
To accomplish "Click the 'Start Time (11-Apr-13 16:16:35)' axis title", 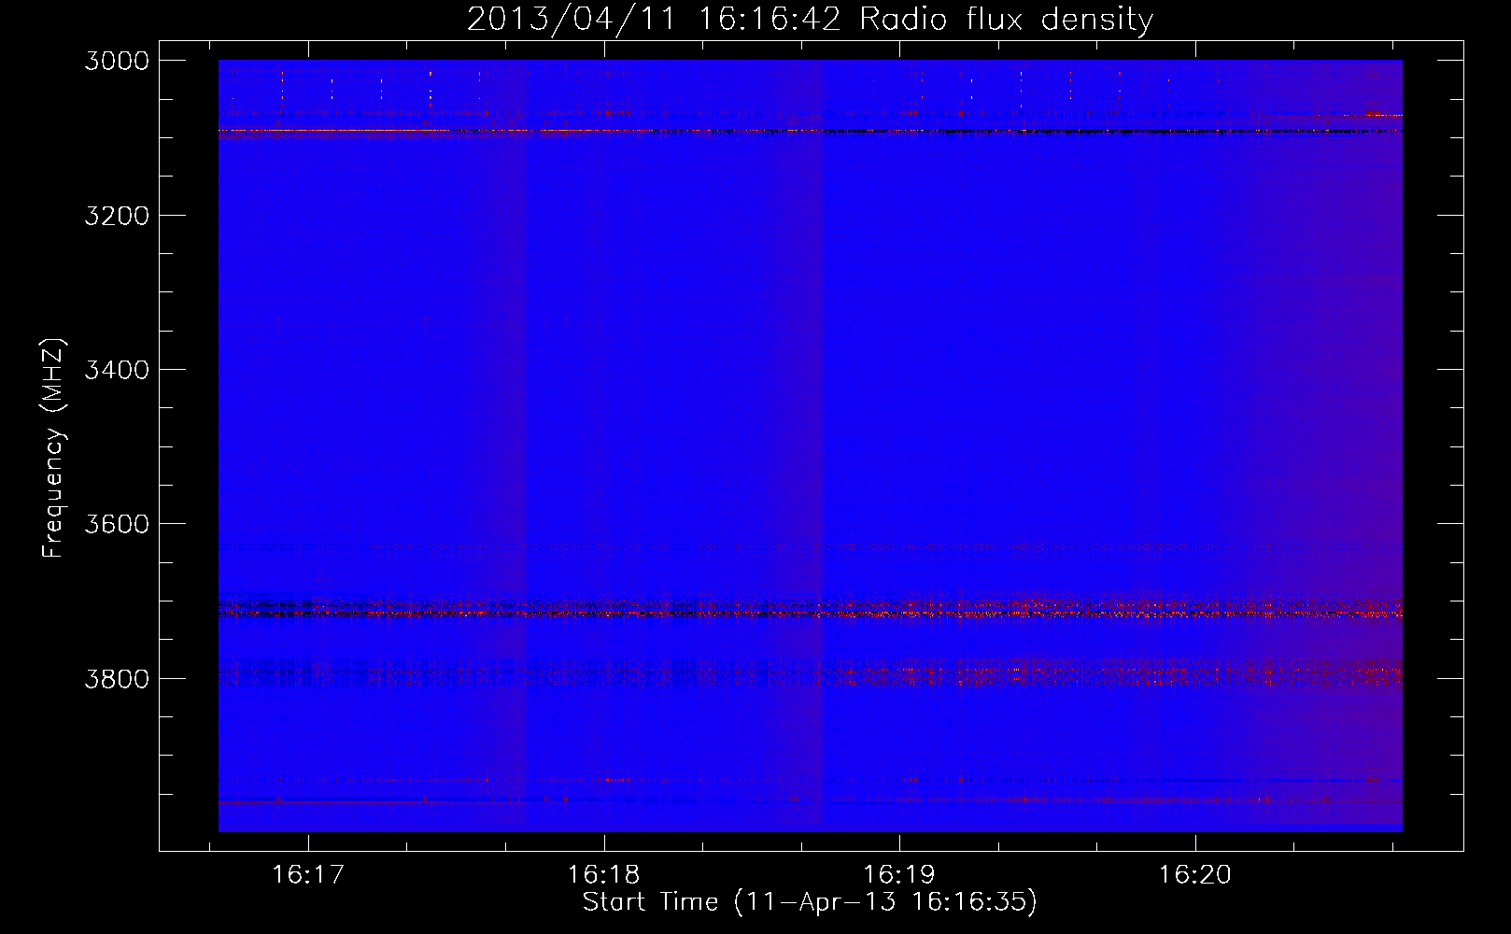I will pos(810,902).
